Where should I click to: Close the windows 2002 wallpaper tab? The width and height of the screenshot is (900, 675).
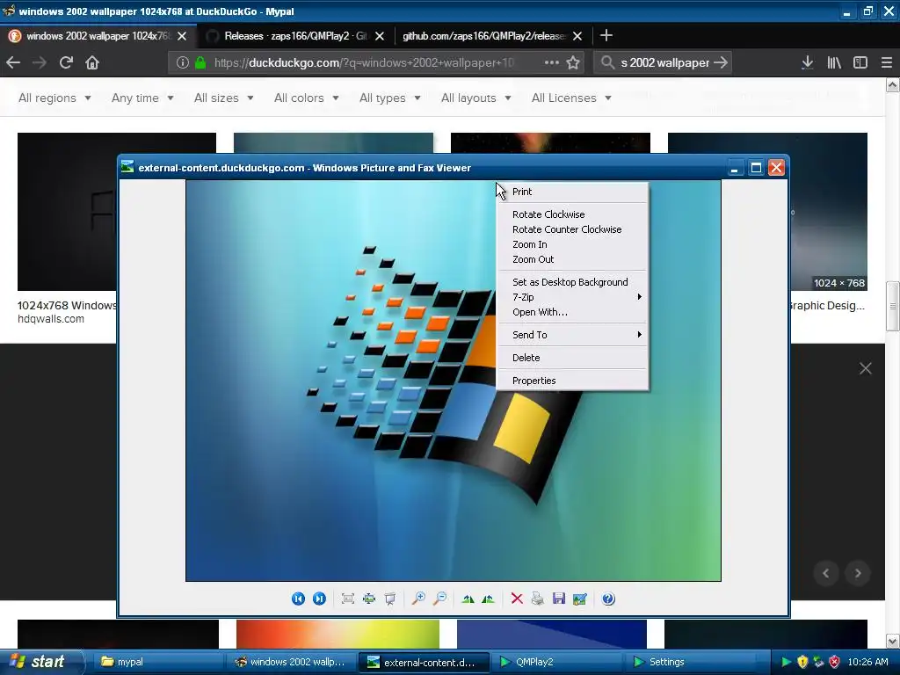pos(182,35)
